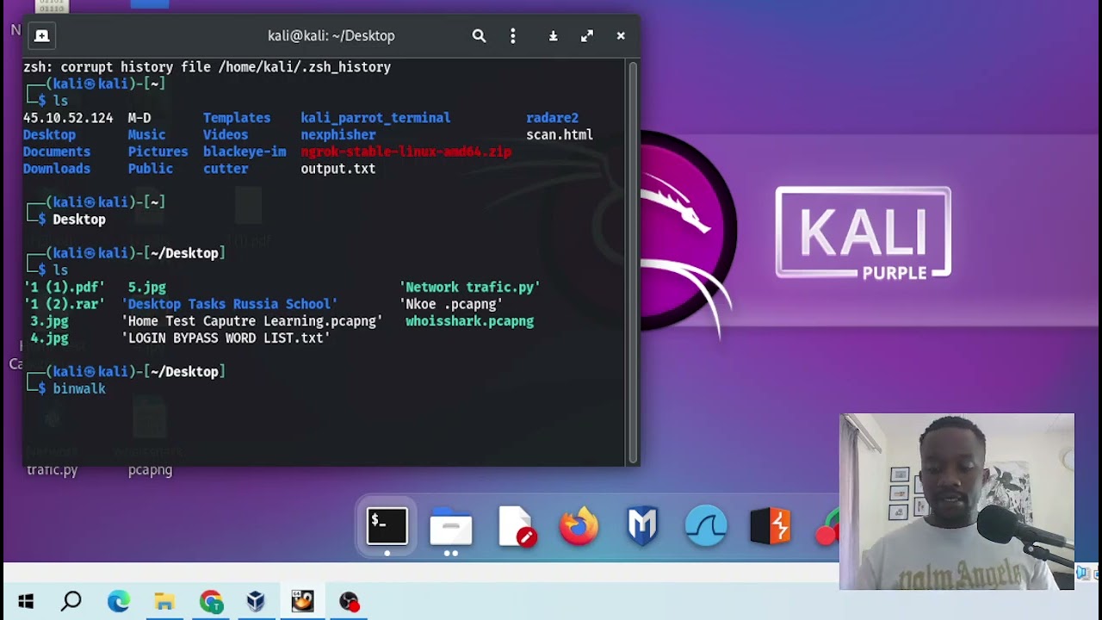Click 'nexphisher' directory name
Viewport: 1102px width, 620px height.
[338, 135]
